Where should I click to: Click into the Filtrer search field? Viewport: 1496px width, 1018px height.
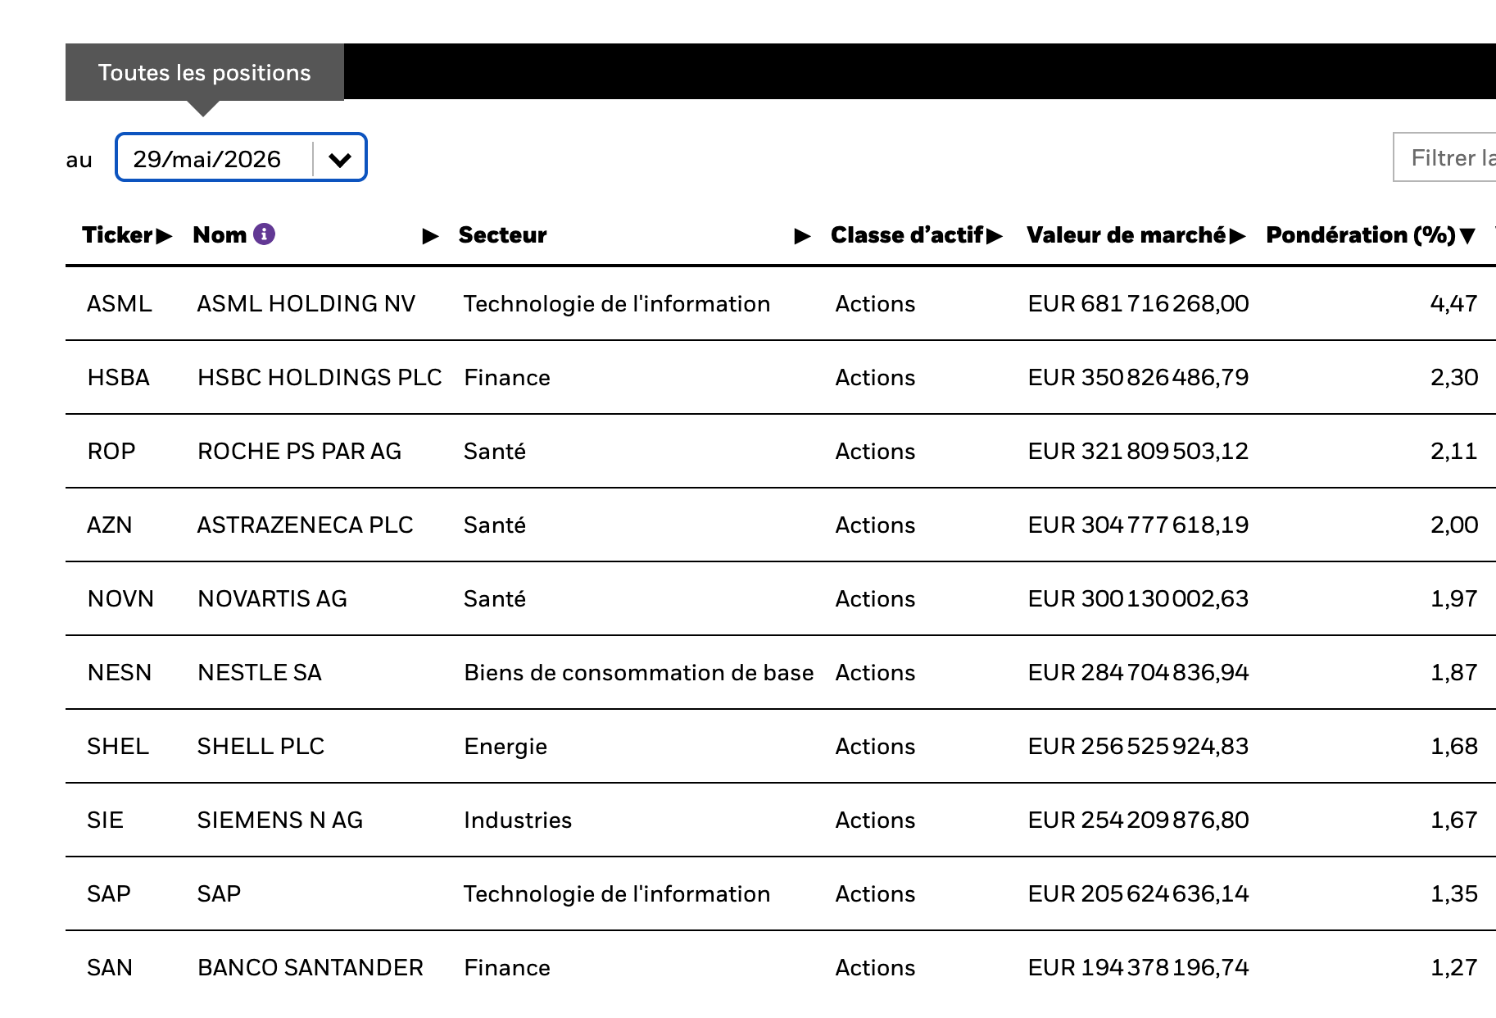coord(1444,157)
